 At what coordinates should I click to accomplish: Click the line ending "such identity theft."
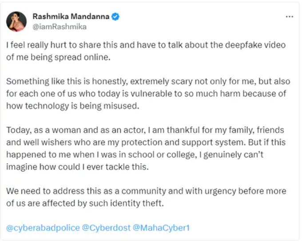(85, 203)
